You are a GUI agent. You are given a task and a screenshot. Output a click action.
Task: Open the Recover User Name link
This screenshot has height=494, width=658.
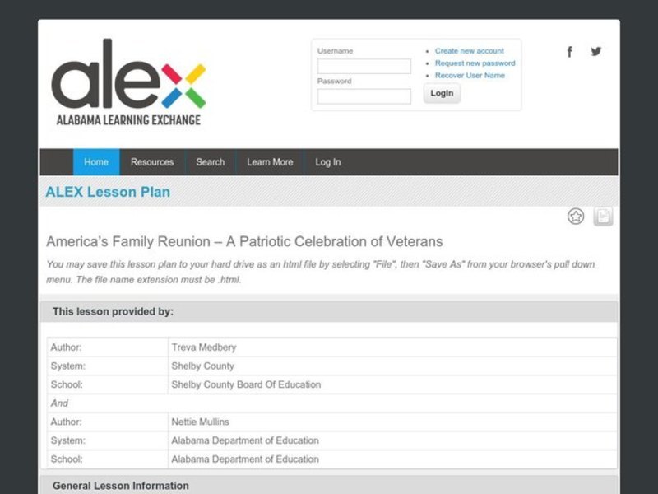point(470,76)
